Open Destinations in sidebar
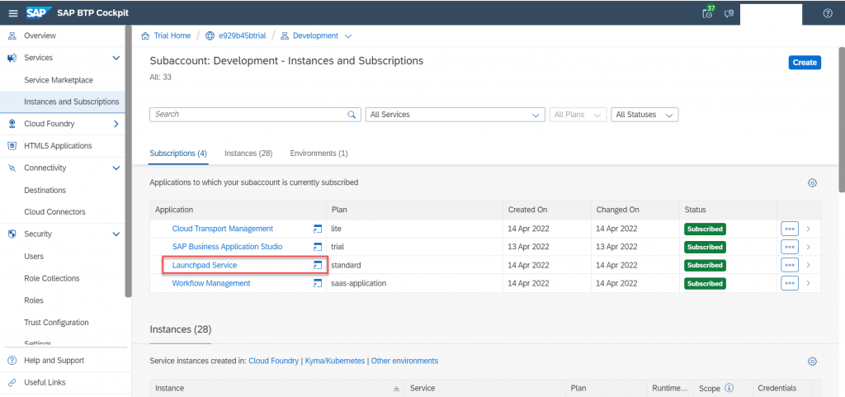Screen dimensions: 845x397 45,190
